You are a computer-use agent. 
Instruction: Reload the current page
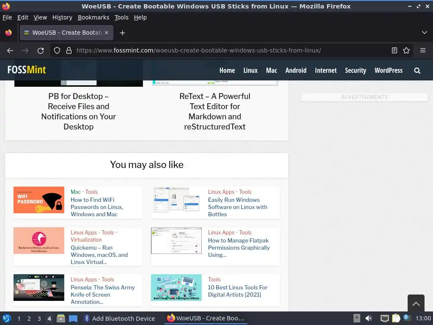tap(41, 51)
